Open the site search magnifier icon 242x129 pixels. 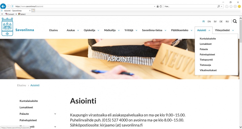235,21
